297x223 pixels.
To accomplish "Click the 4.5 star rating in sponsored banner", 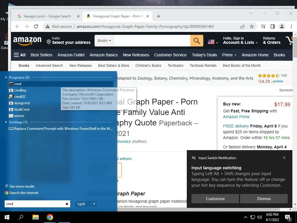I will click(268, 76).
